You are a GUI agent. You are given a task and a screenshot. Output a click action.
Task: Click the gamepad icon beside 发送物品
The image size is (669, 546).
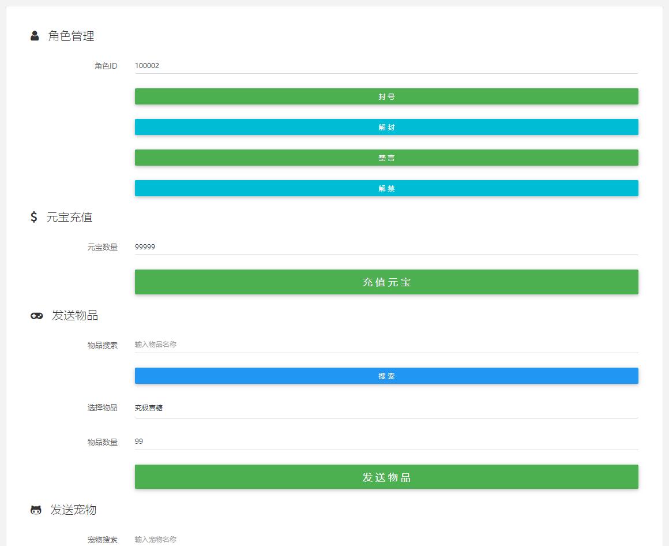pyautogui.click(x=36, y=316)
